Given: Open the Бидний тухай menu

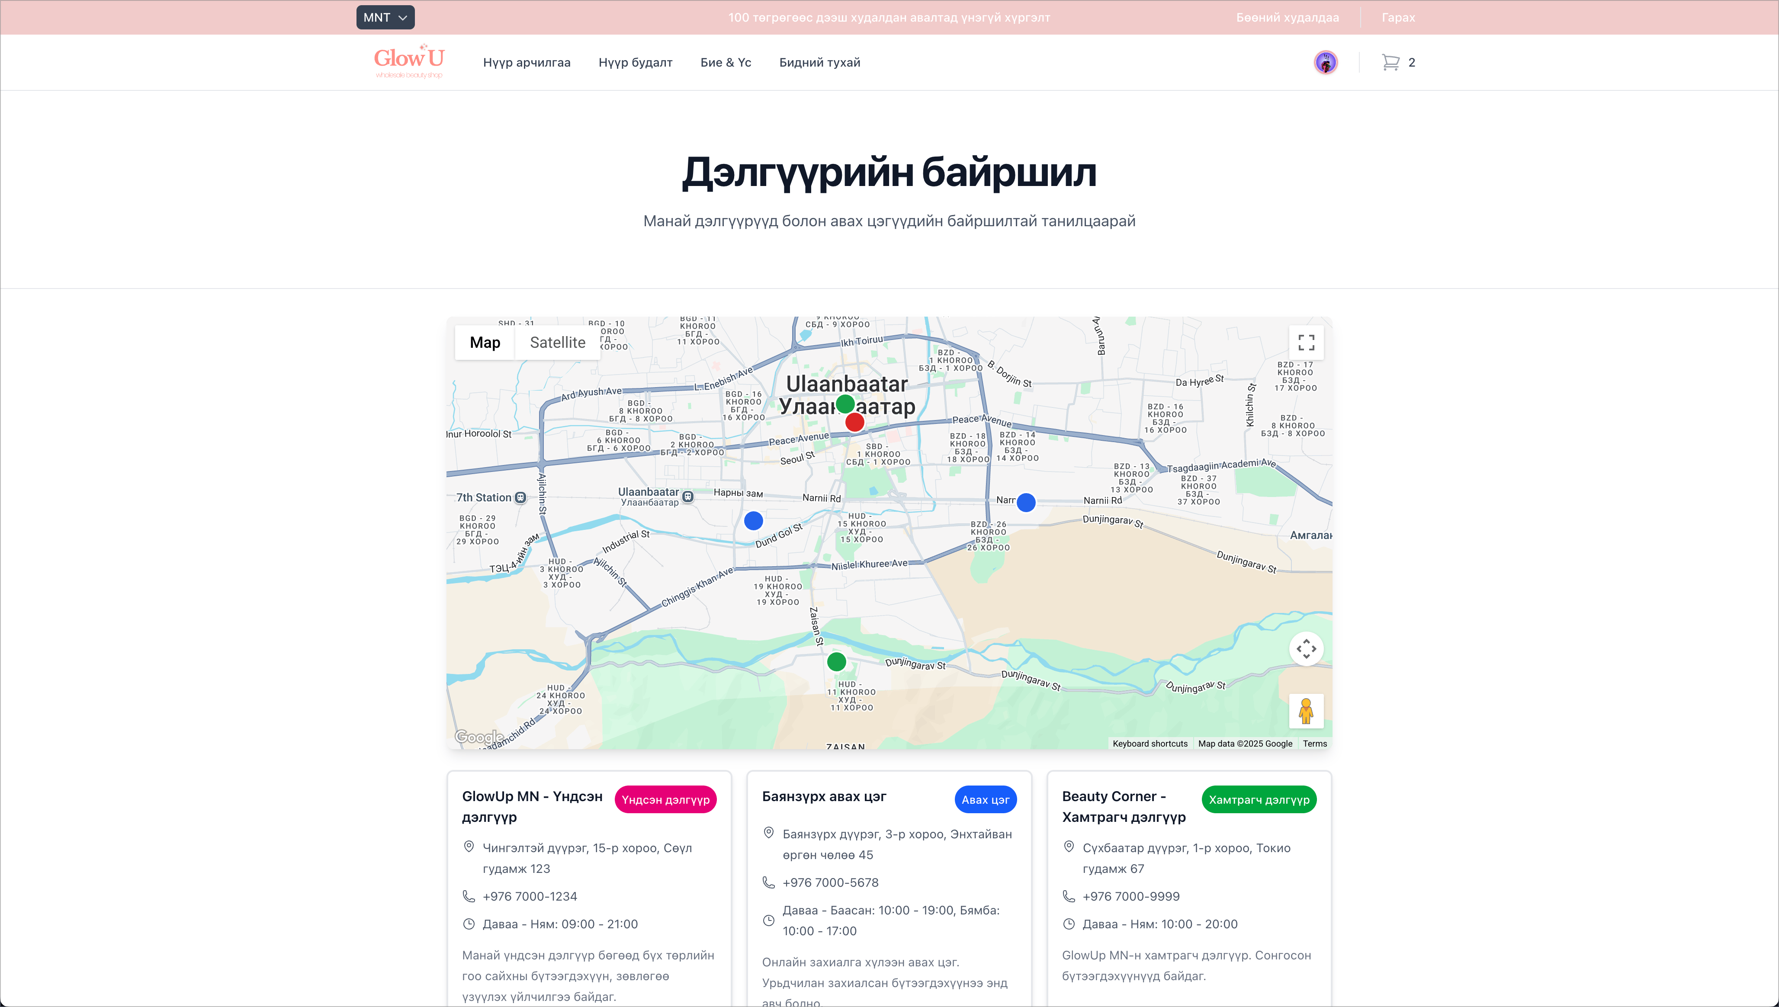Looking at the screenshot, I should 820,62.
